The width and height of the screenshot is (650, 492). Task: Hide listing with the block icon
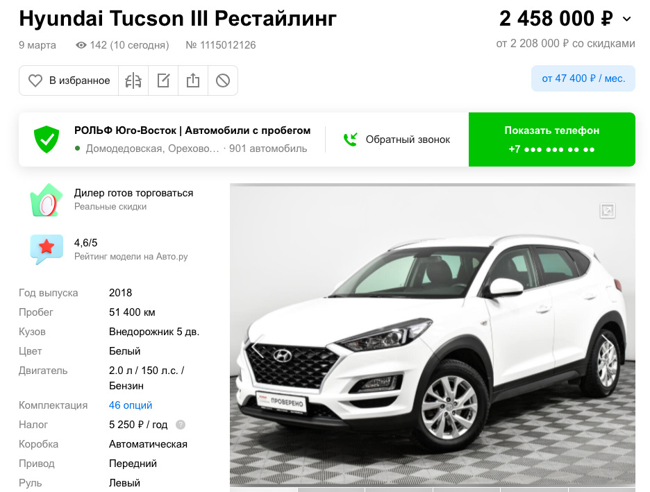point(223,80)
